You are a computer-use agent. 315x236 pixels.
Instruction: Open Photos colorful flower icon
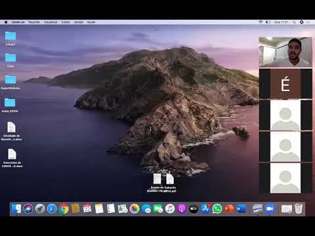point(135,209)
